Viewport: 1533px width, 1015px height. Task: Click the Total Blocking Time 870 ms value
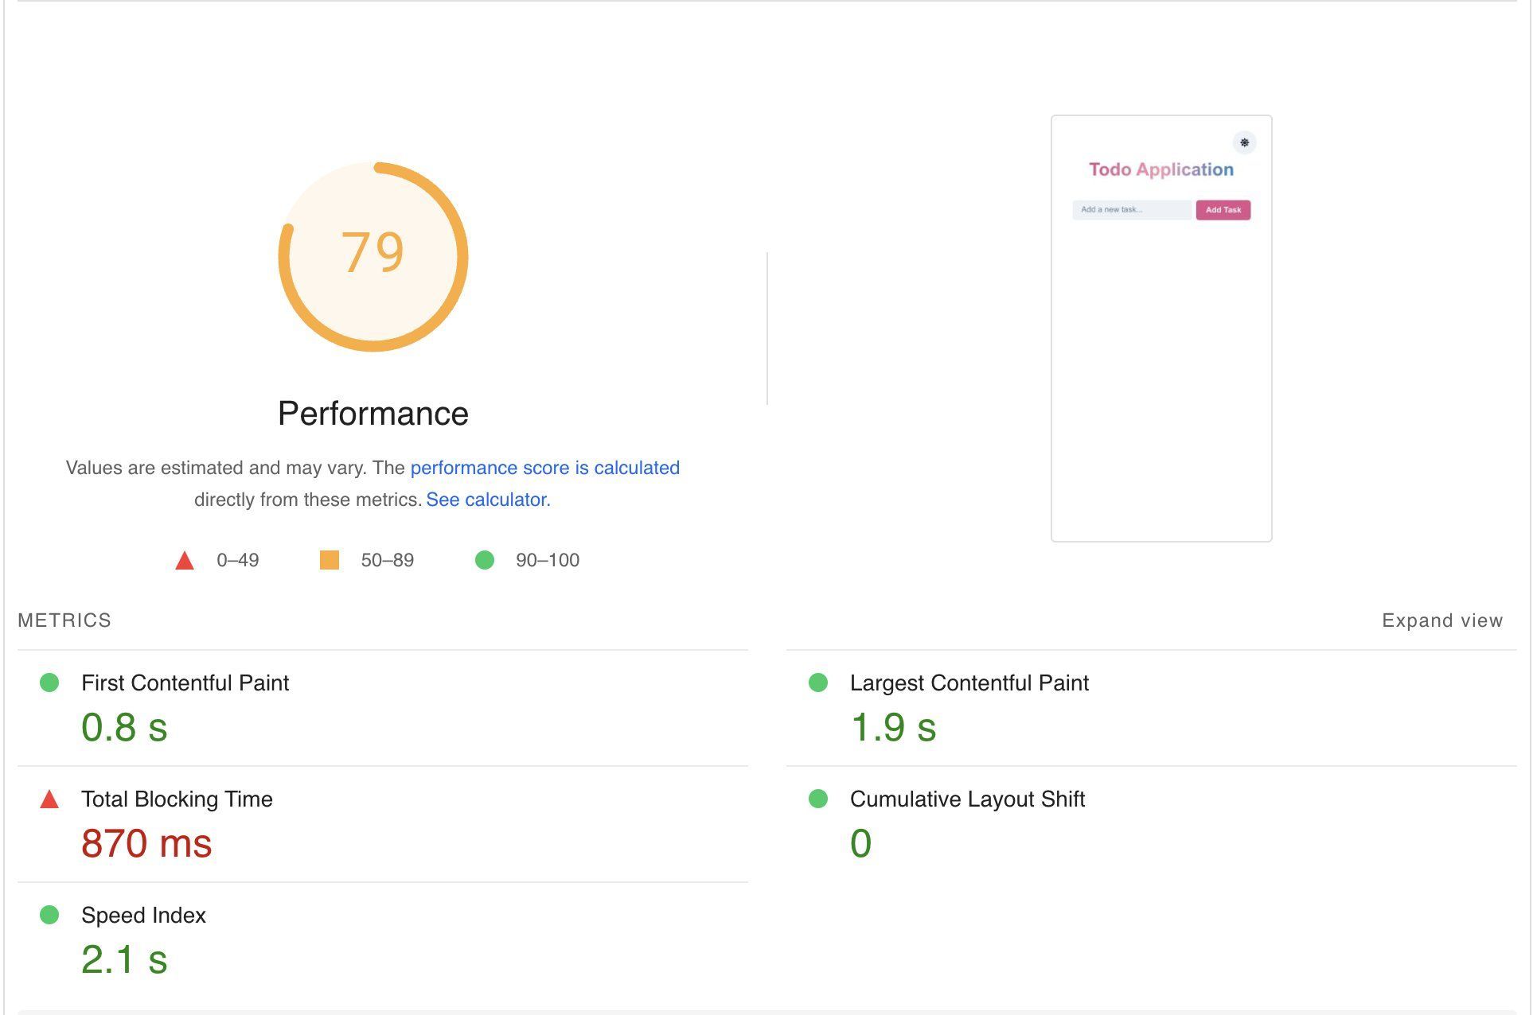tap(146, 843)
